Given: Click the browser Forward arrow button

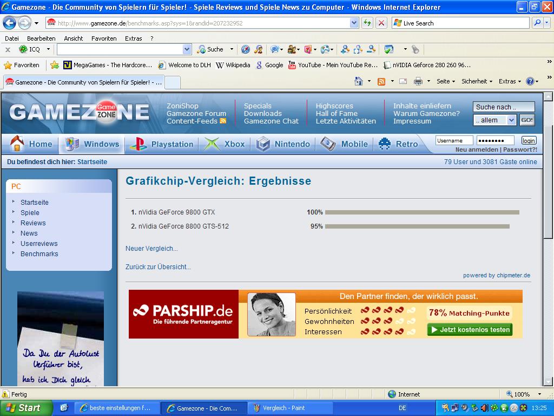Looking at the screenshot, I should point(24,23).
